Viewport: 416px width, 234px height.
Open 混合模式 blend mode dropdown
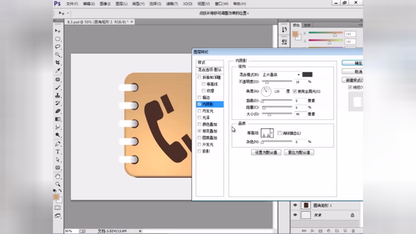(281, 75)
